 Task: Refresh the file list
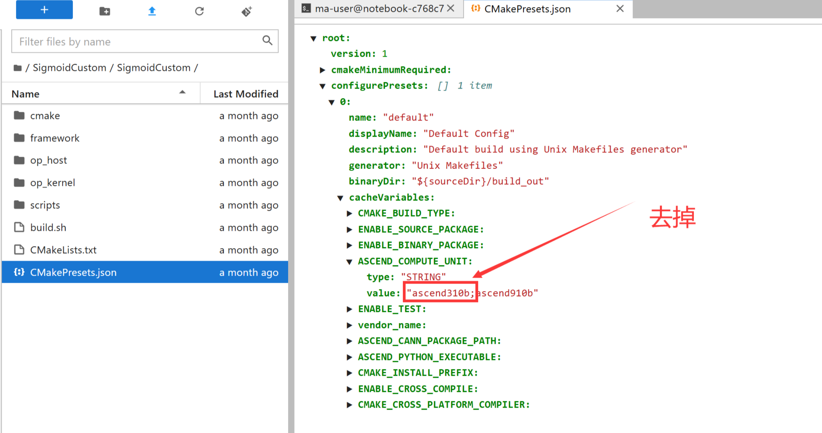pyautogui.click(x=199, y=11)
